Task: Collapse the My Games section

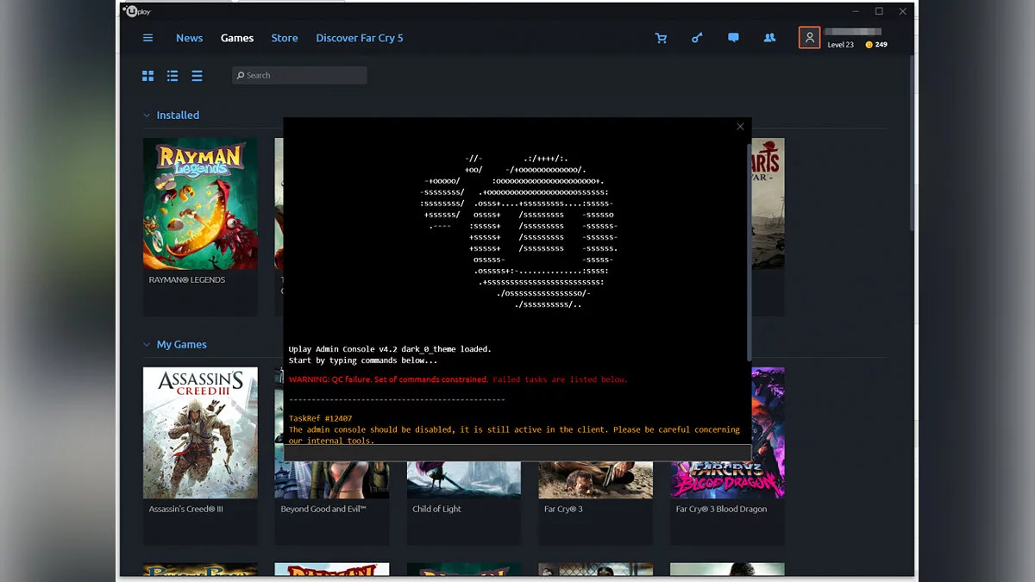Action: (x=147, y=345)
